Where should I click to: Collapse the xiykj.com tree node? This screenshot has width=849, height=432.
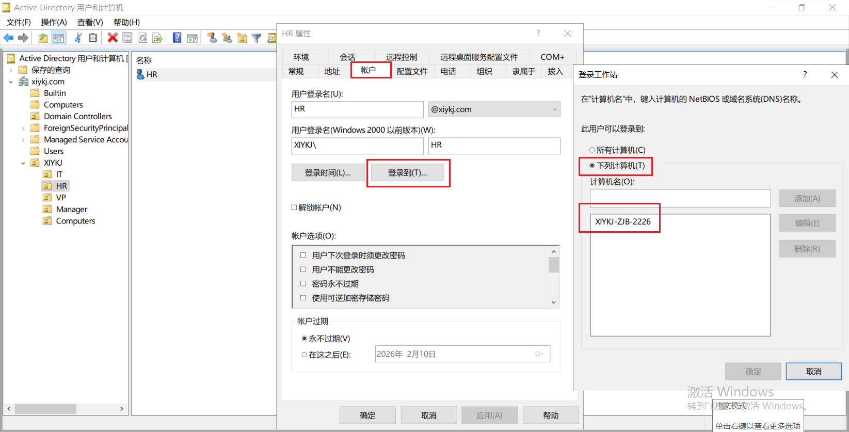[11, 82]
